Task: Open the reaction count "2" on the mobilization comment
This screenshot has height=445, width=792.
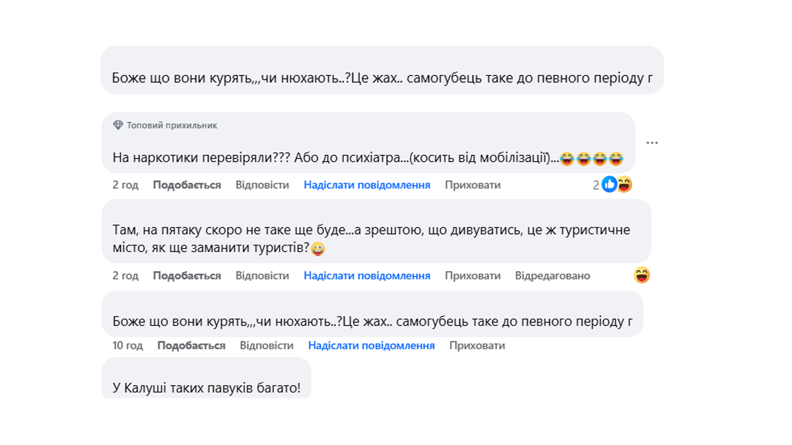Action: pyautogui.click(x=596, y=185)
